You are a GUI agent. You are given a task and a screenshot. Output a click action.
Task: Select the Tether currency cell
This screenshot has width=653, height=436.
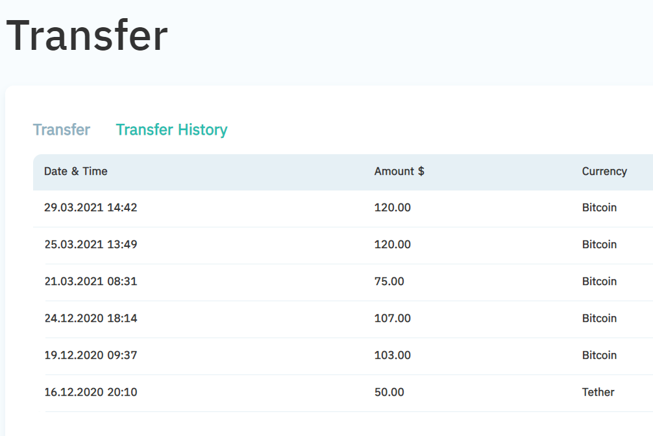(598, 393)
